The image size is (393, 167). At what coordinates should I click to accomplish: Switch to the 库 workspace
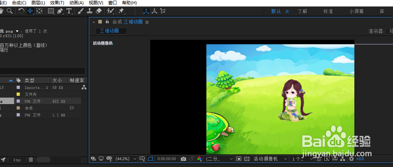point(382,11)
